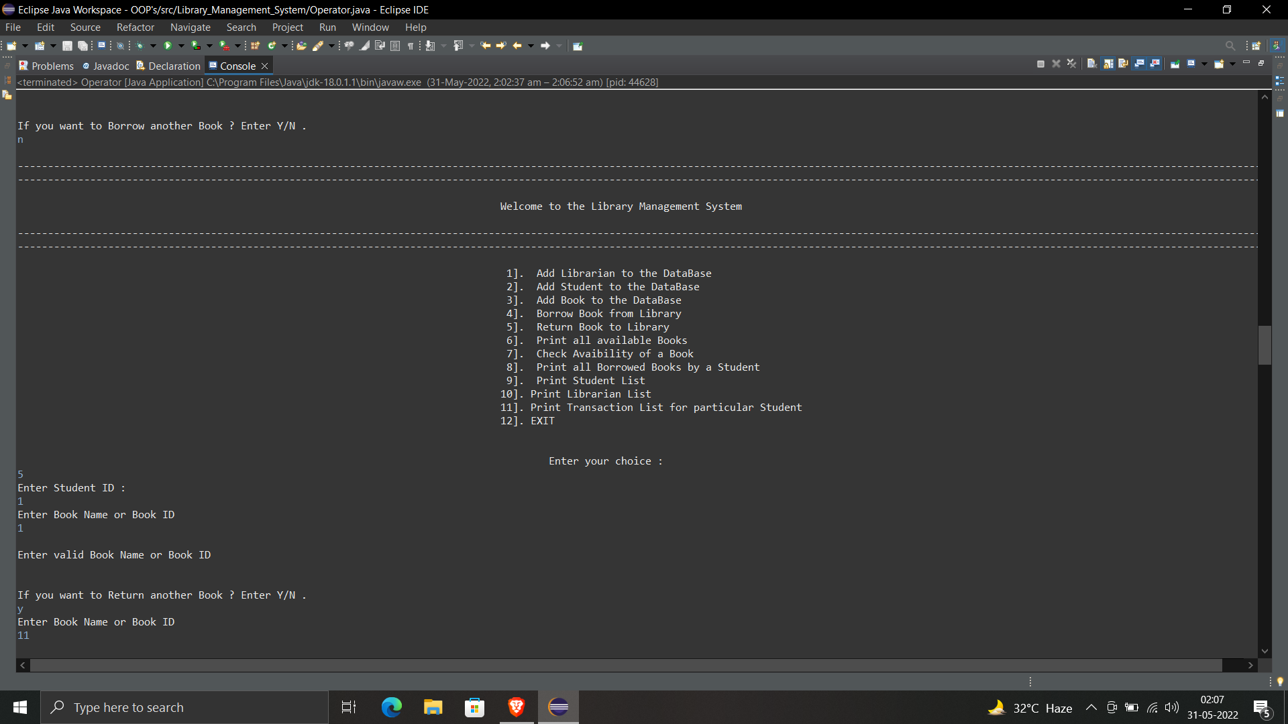Click the Pin Console icon
Image resolution: width=1288 pixels, height=724 pixels.
point(1175,64)
